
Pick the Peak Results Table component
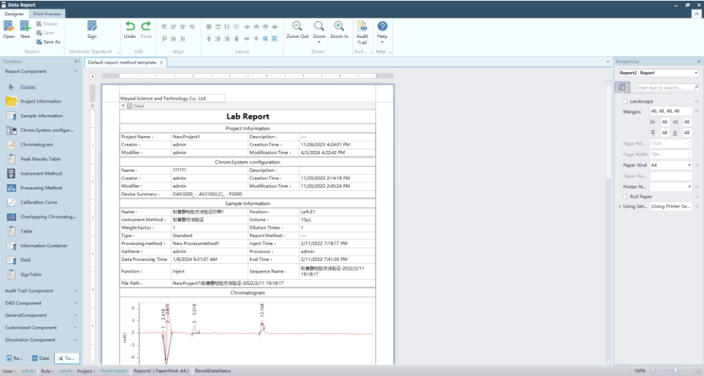(40, 159)
